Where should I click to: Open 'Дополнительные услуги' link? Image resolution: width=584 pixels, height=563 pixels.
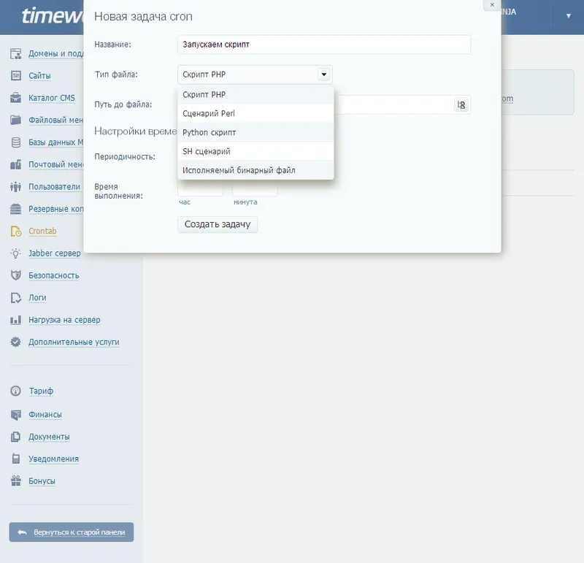tap(74, 342)
